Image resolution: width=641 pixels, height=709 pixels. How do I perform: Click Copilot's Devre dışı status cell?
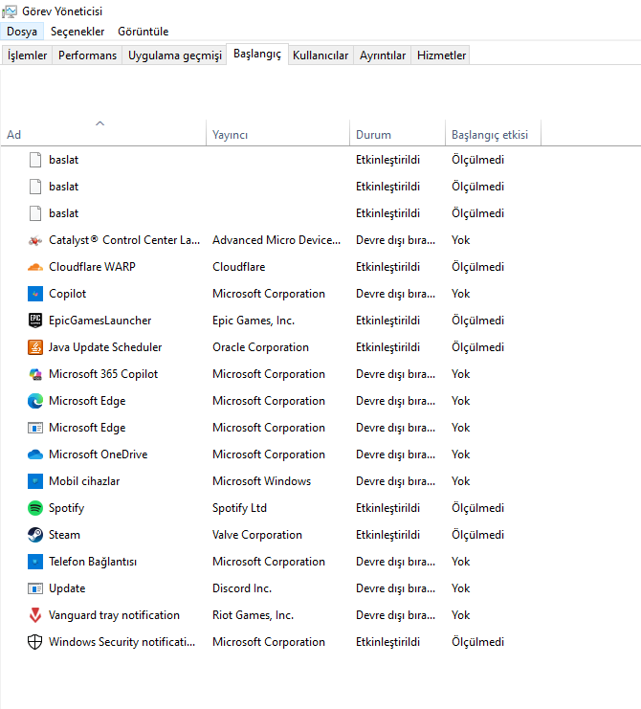coord(395,294)
